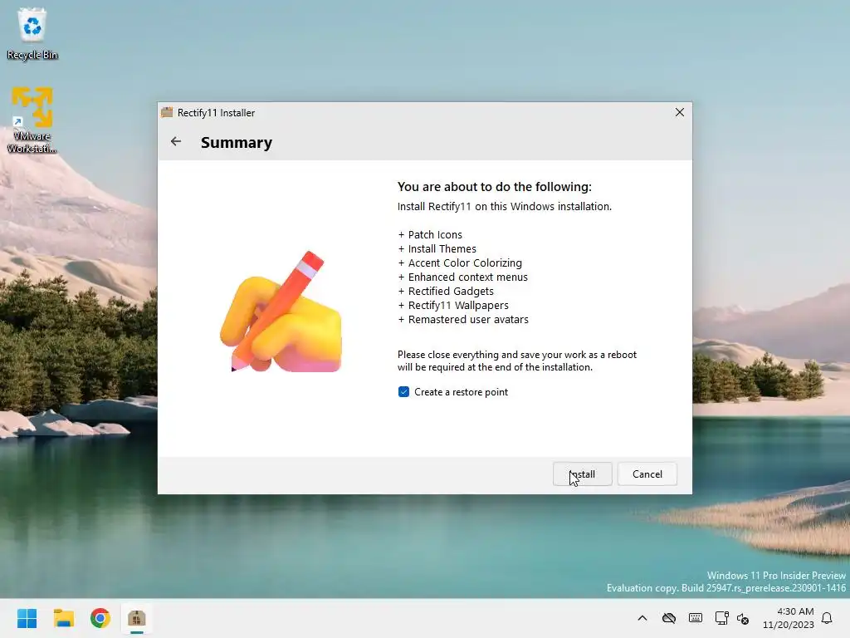Launch Google Chrome from the taskbar
Image resolution: width=850 pixels, height=638 pixels.
pos(100,618)
